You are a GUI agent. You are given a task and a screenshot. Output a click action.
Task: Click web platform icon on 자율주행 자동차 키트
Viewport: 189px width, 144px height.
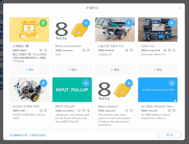click(131, 50)
